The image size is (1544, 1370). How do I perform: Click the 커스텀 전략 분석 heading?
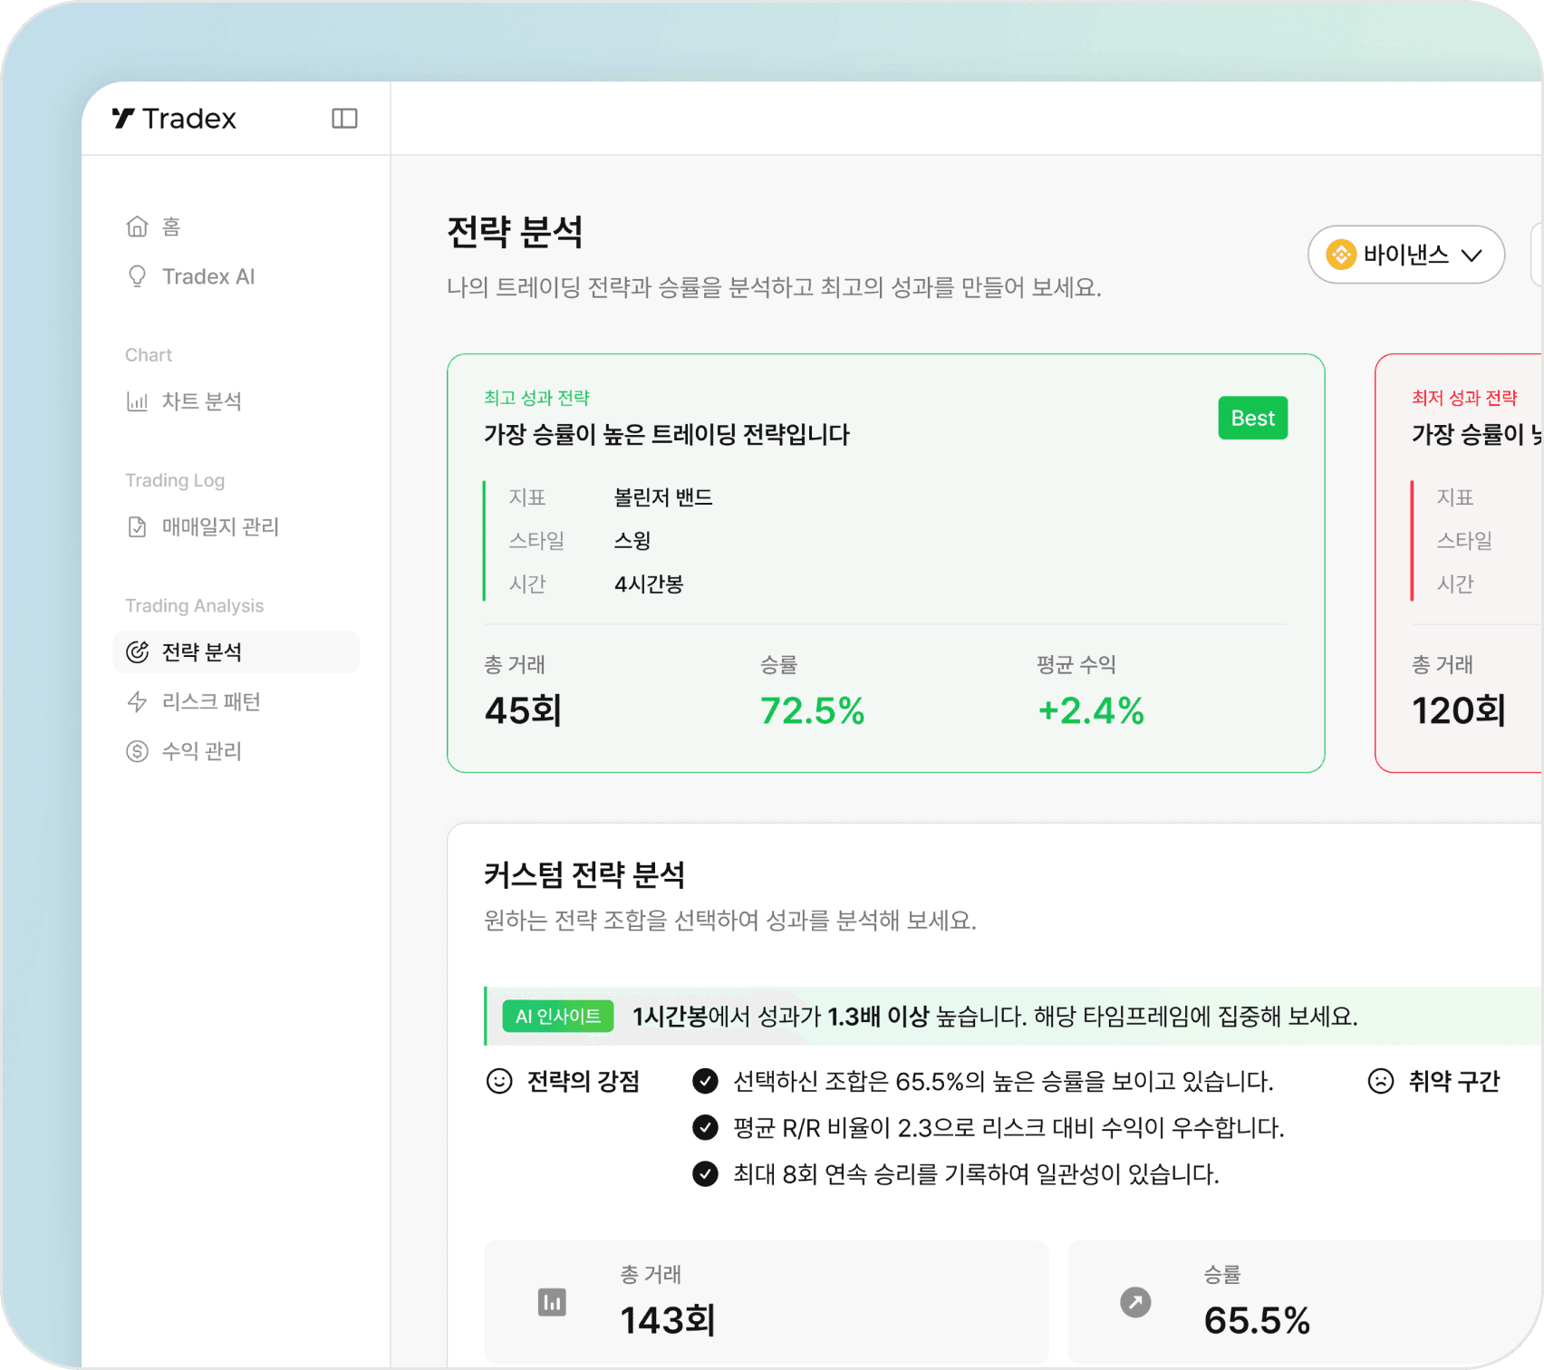click(x=584, y=875)
